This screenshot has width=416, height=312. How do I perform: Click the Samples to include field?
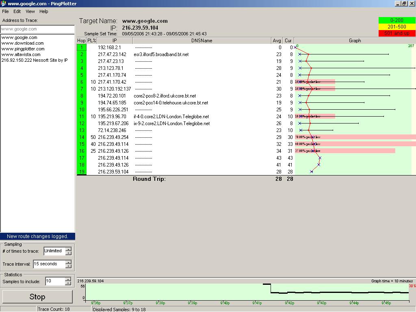[55, 281]
